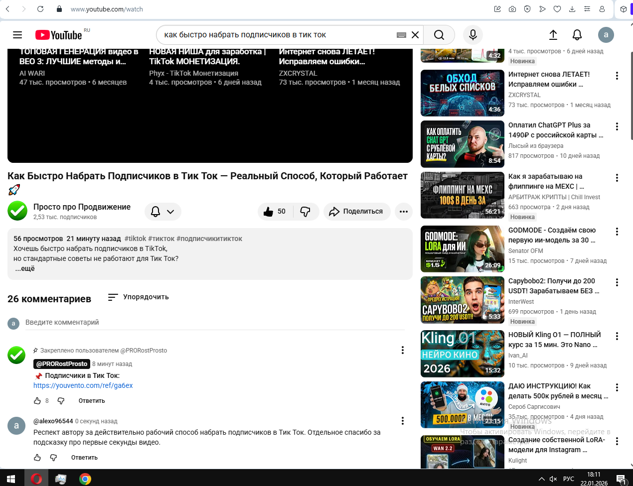
Task: Open the "Упорядочить" comment sort menu
Action: [x=139, y=297]
